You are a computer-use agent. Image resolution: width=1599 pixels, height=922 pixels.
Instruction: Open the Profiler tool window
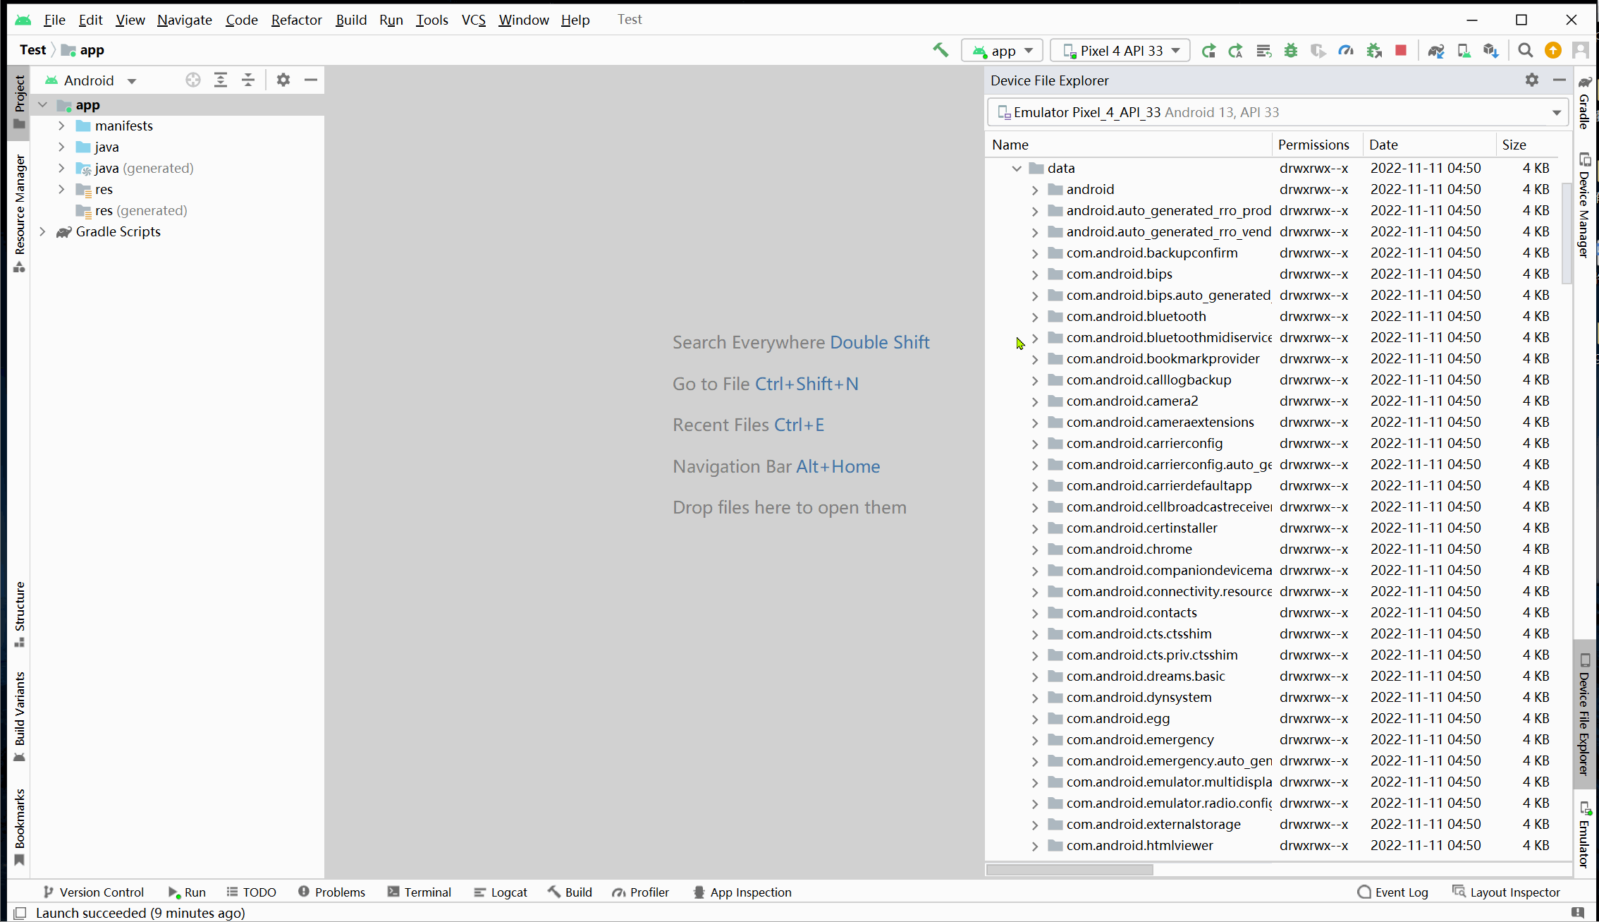pyautogui.click(x=640, y=892)
